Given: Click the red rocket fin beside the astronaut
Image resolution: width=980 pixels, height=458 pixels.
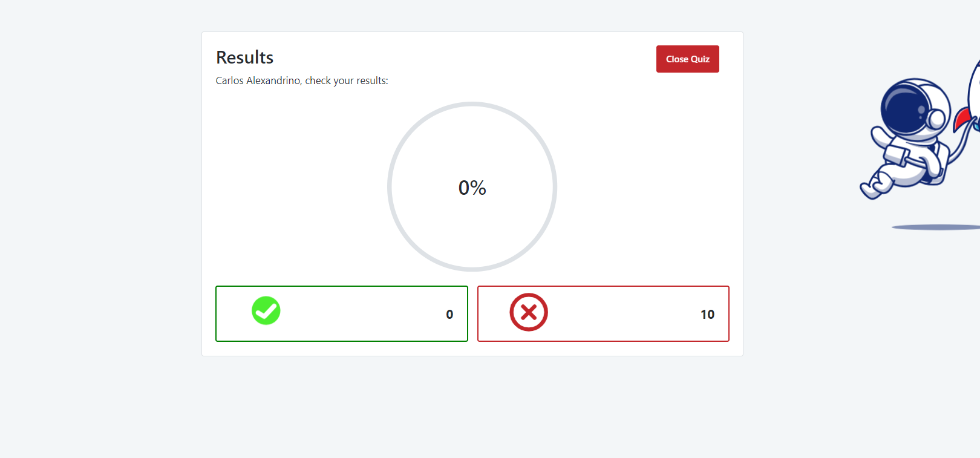Looking at the screenshot, I should 962,117.
